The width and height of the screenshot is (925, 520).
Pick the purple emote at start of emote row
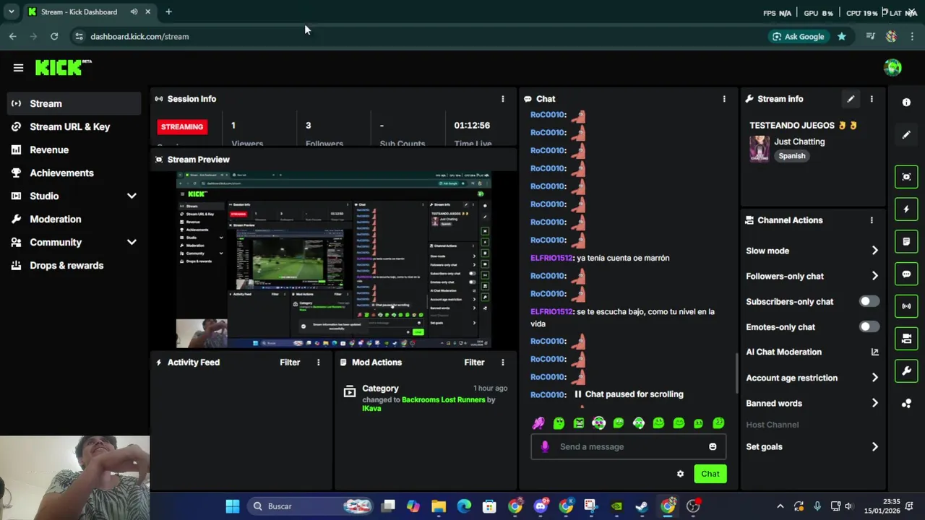pyautogui.click(x=538, y=423)
